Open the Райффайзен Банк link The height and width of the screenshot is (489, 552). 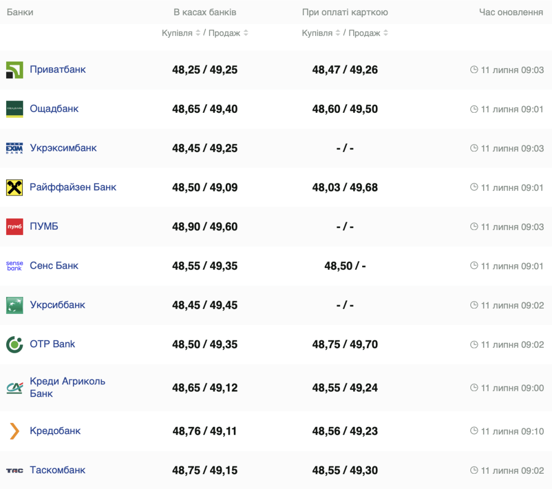coord(73,187)
